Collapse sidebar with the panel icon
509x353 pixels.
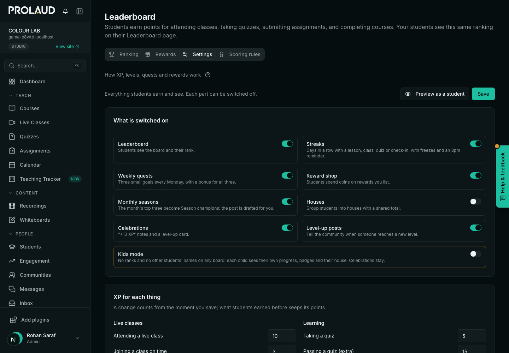[x=80, y=11]
